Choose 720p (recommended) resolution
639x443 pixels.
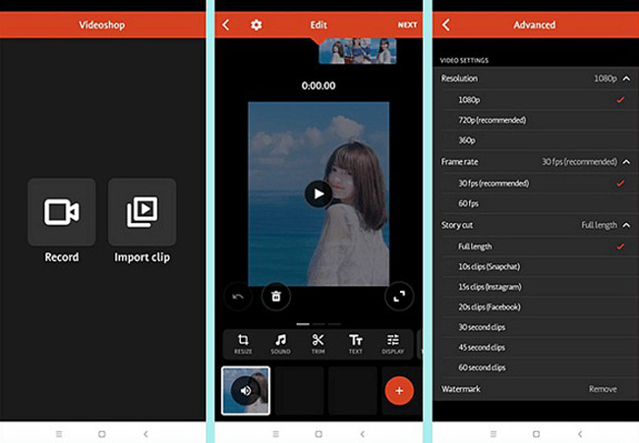[x=540, y=120]
